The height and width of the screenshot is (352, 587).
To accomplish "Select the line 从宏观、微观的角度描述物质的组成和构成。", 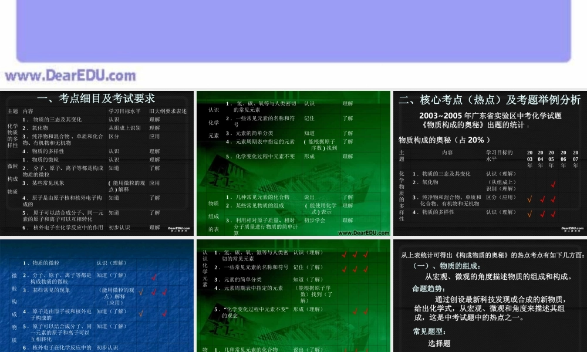I will coord(498,277).
